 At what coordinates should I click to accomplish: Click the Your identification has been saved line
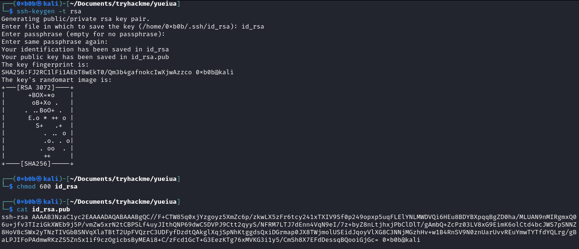[x=85, y=50]
